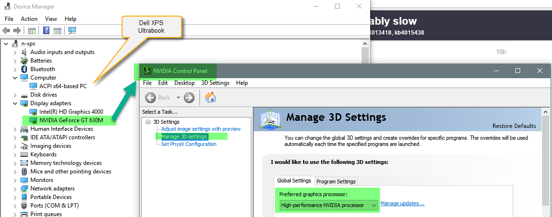Screen dimensions: 552x217
Task: Click Restore Defaults
Action: (514, 126)
